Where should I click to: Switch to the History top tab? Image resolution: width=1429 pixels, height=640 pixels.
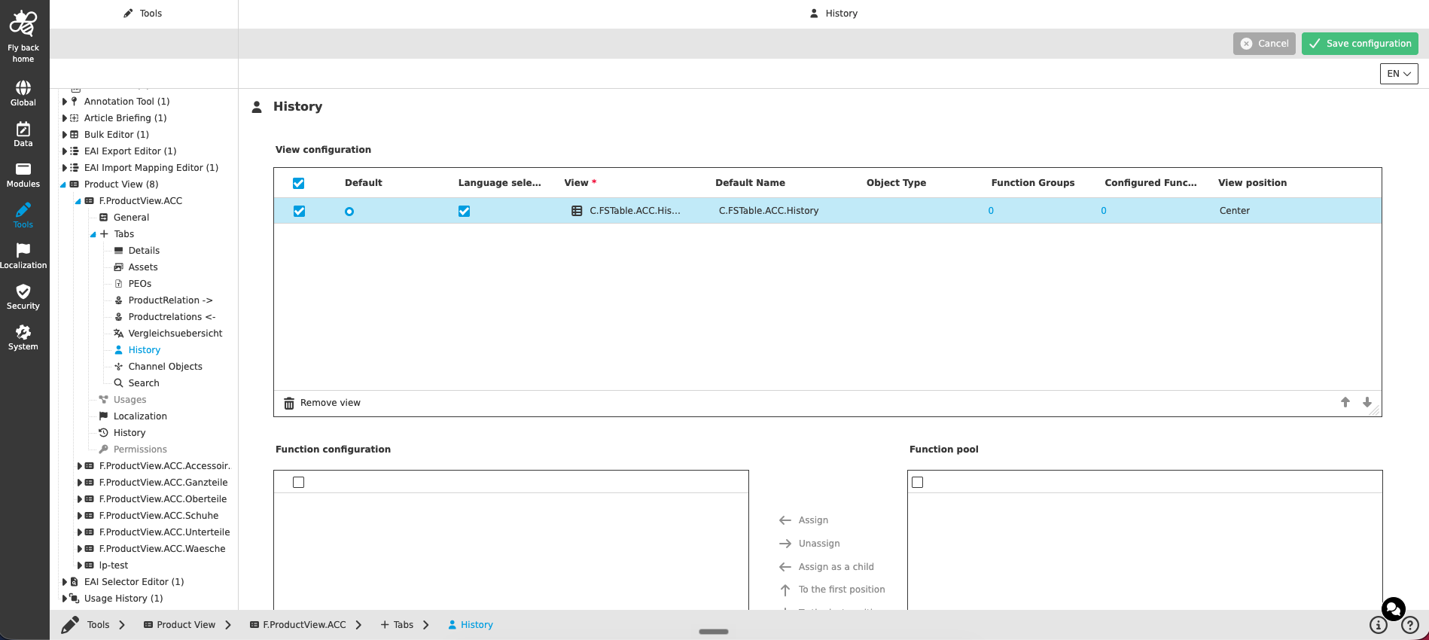[x=833, y=14]
